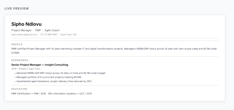Click the Cape Town, WC location
The height and width of the screenshot is (110, 234).
(68, 34)
